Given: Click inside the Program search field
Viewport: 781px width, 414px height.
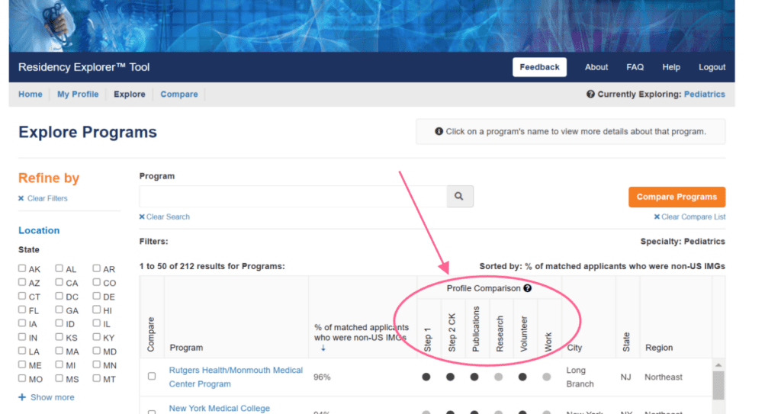Looking at the screenshot, I should tap(292, 197).
